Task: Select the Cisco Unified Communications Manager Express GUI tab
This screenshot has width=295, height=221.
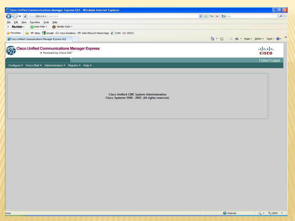Action: (39, 39)
